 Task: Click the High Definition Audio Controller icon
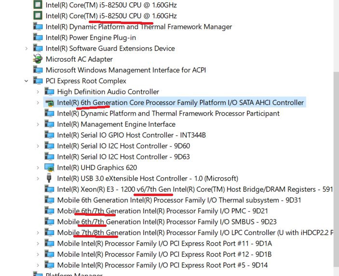49,92
